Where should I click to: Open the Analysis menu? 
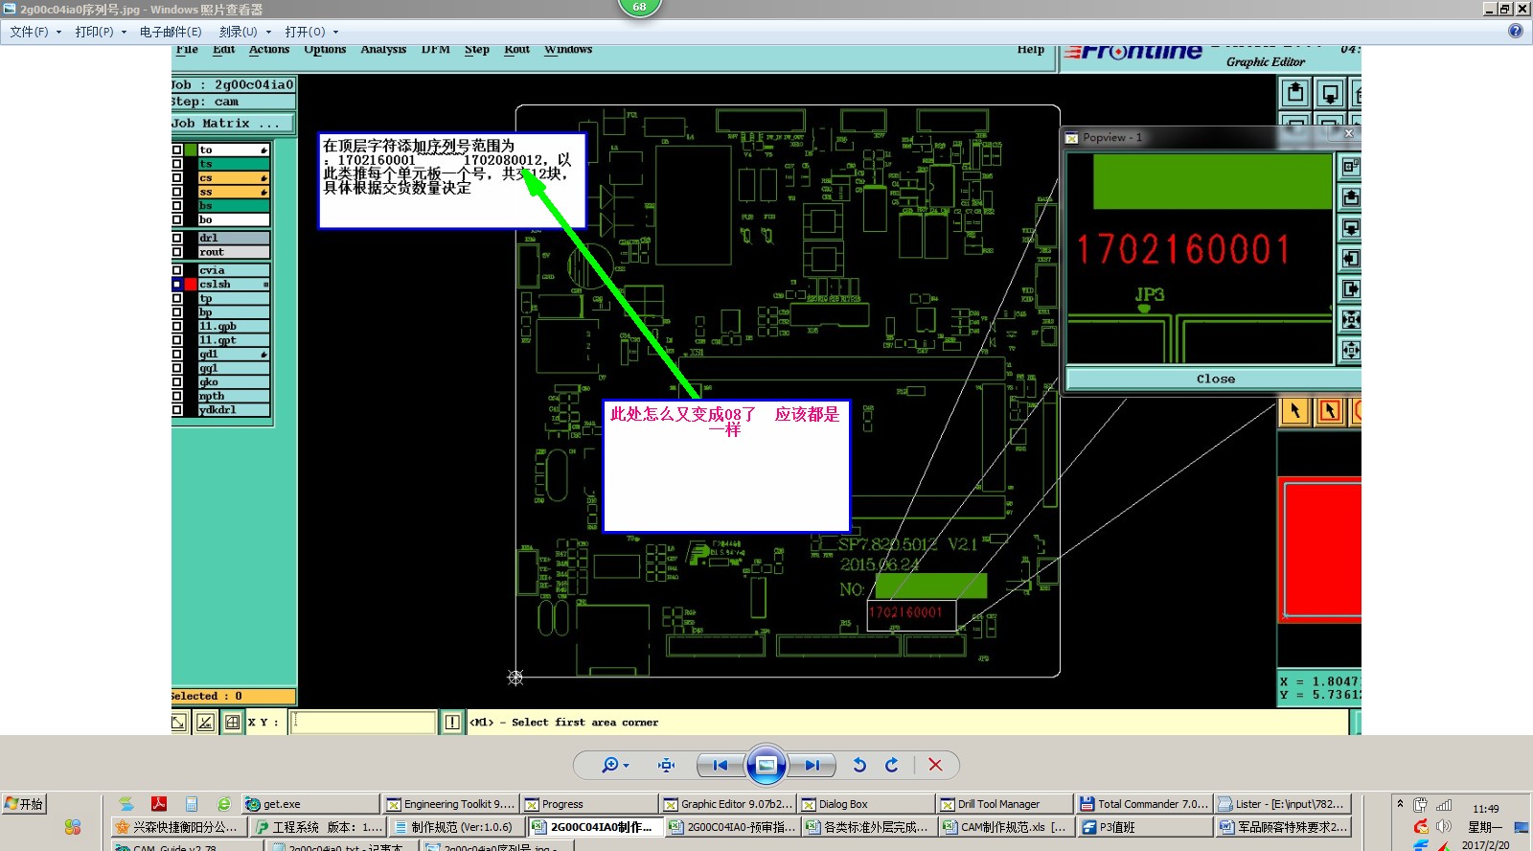(x=383, y=50)
